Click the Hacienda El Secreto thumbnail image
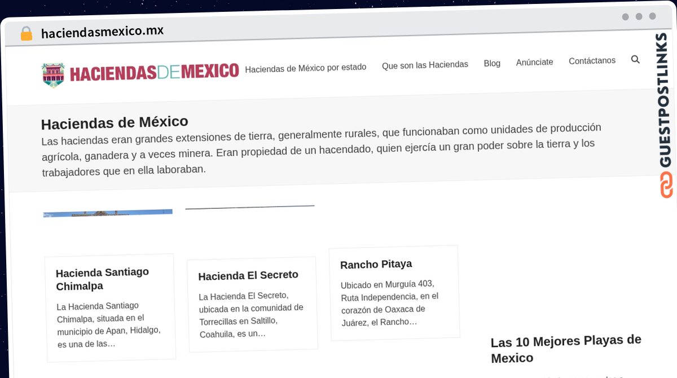This screenshot has width=677, height=378. point(250,207)
